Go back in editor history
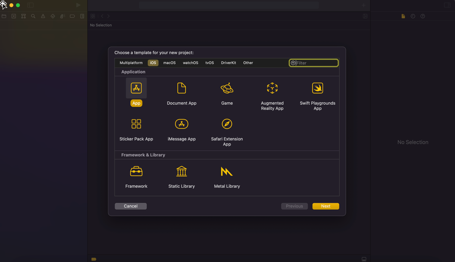This screenshot has width=455, height=262. click(x=102, y=16)
